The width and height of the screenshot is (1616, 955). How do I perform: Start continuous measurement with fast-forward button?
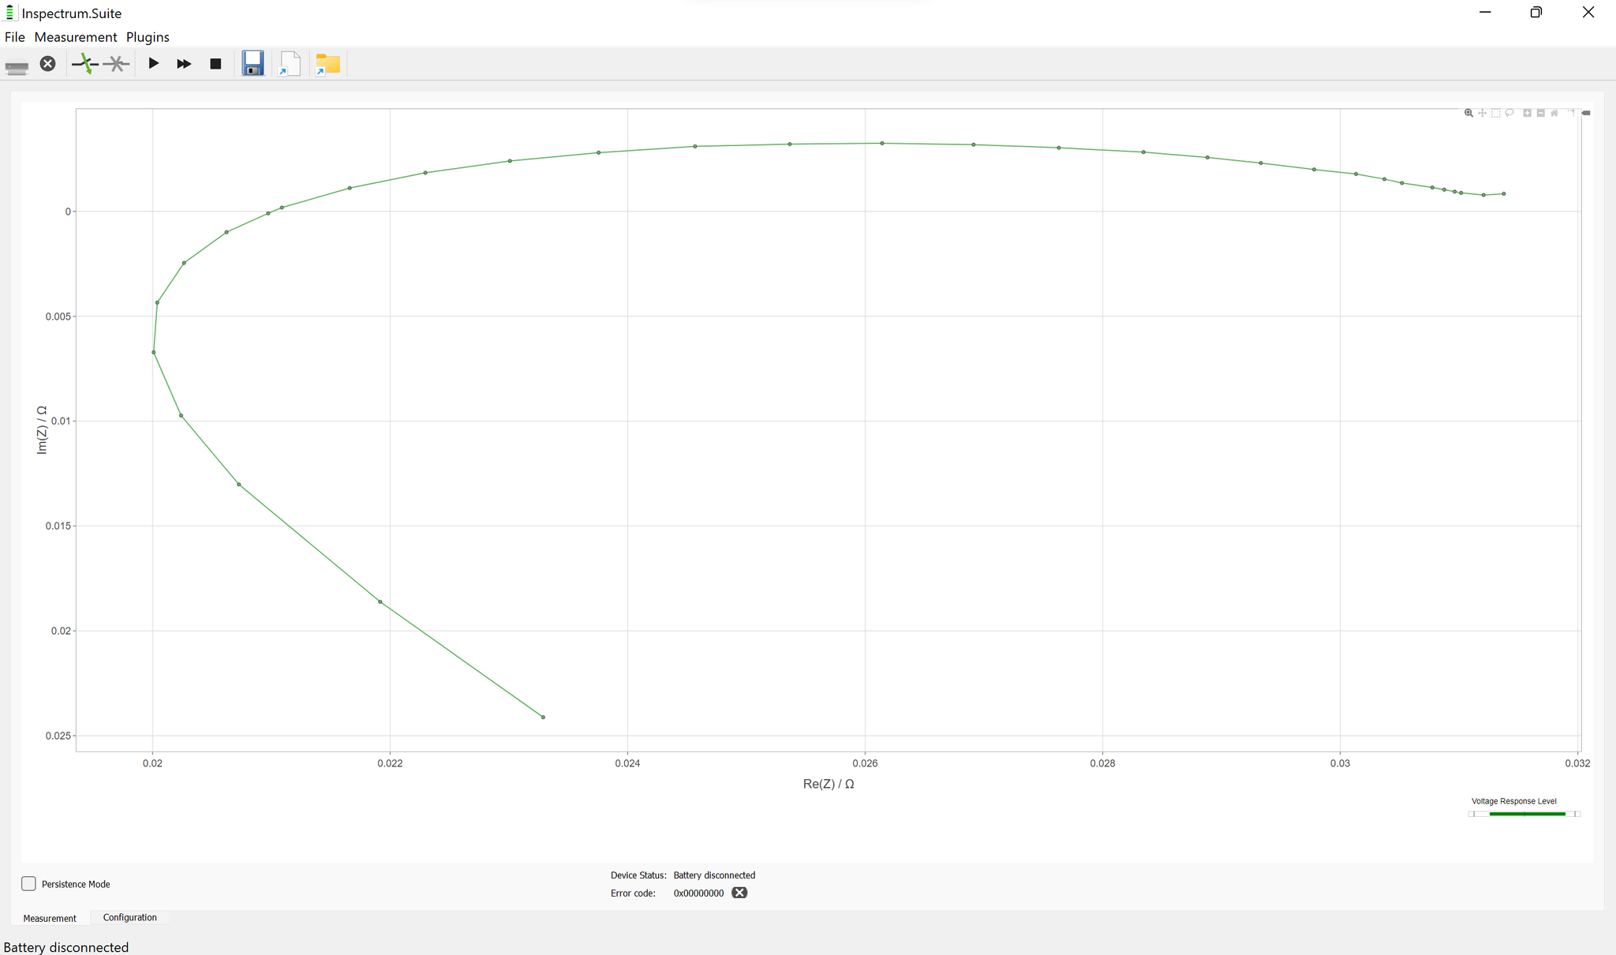[184, 64]
